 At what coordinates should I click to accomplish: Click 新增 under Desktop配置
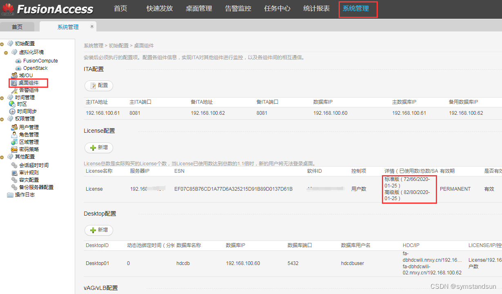click(x=99, y=230)
